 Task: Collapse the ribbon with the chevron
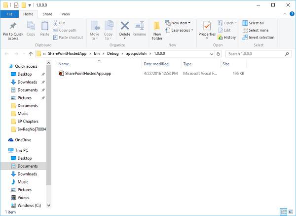coord(285,14)
